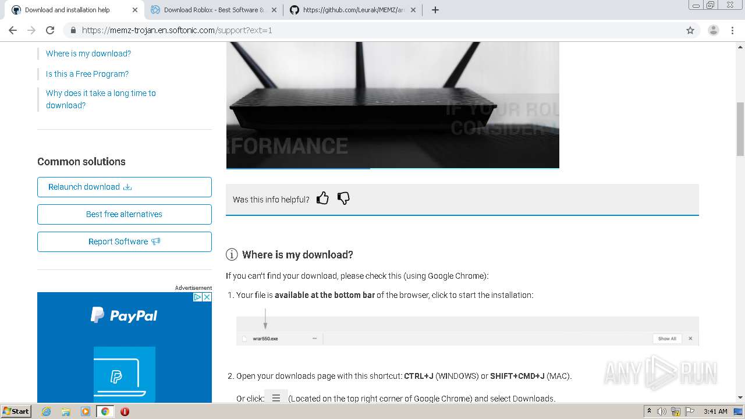745x419 pixels.
Task: Close the GitHub Leurak MEMZ tab
Action: point(413,10)
